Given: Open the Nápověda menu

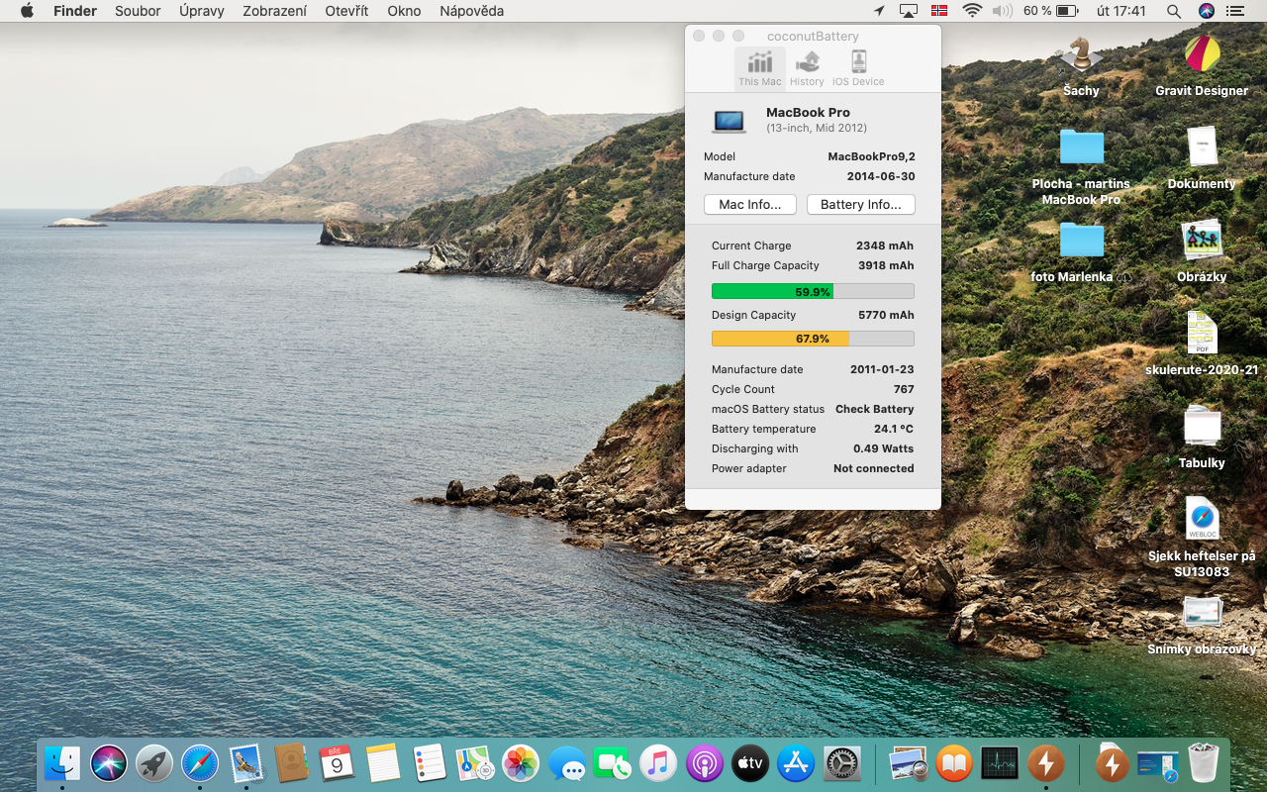Looking at the screenshot, I should (471, 11).
